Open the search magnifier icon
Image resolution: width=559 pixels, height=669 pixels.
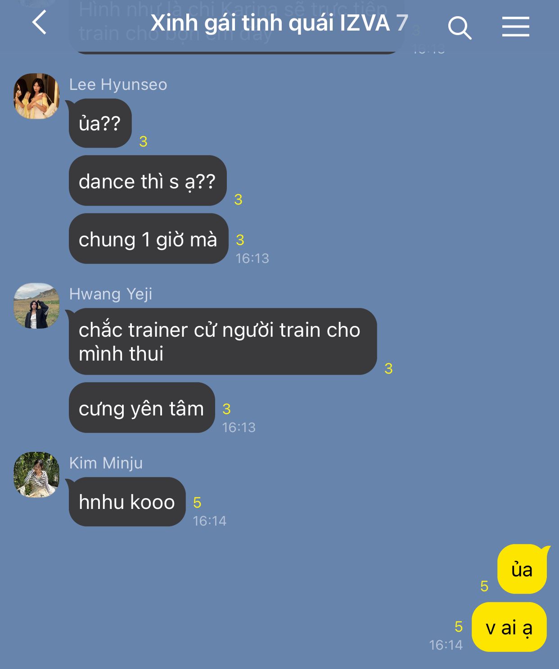460,27
